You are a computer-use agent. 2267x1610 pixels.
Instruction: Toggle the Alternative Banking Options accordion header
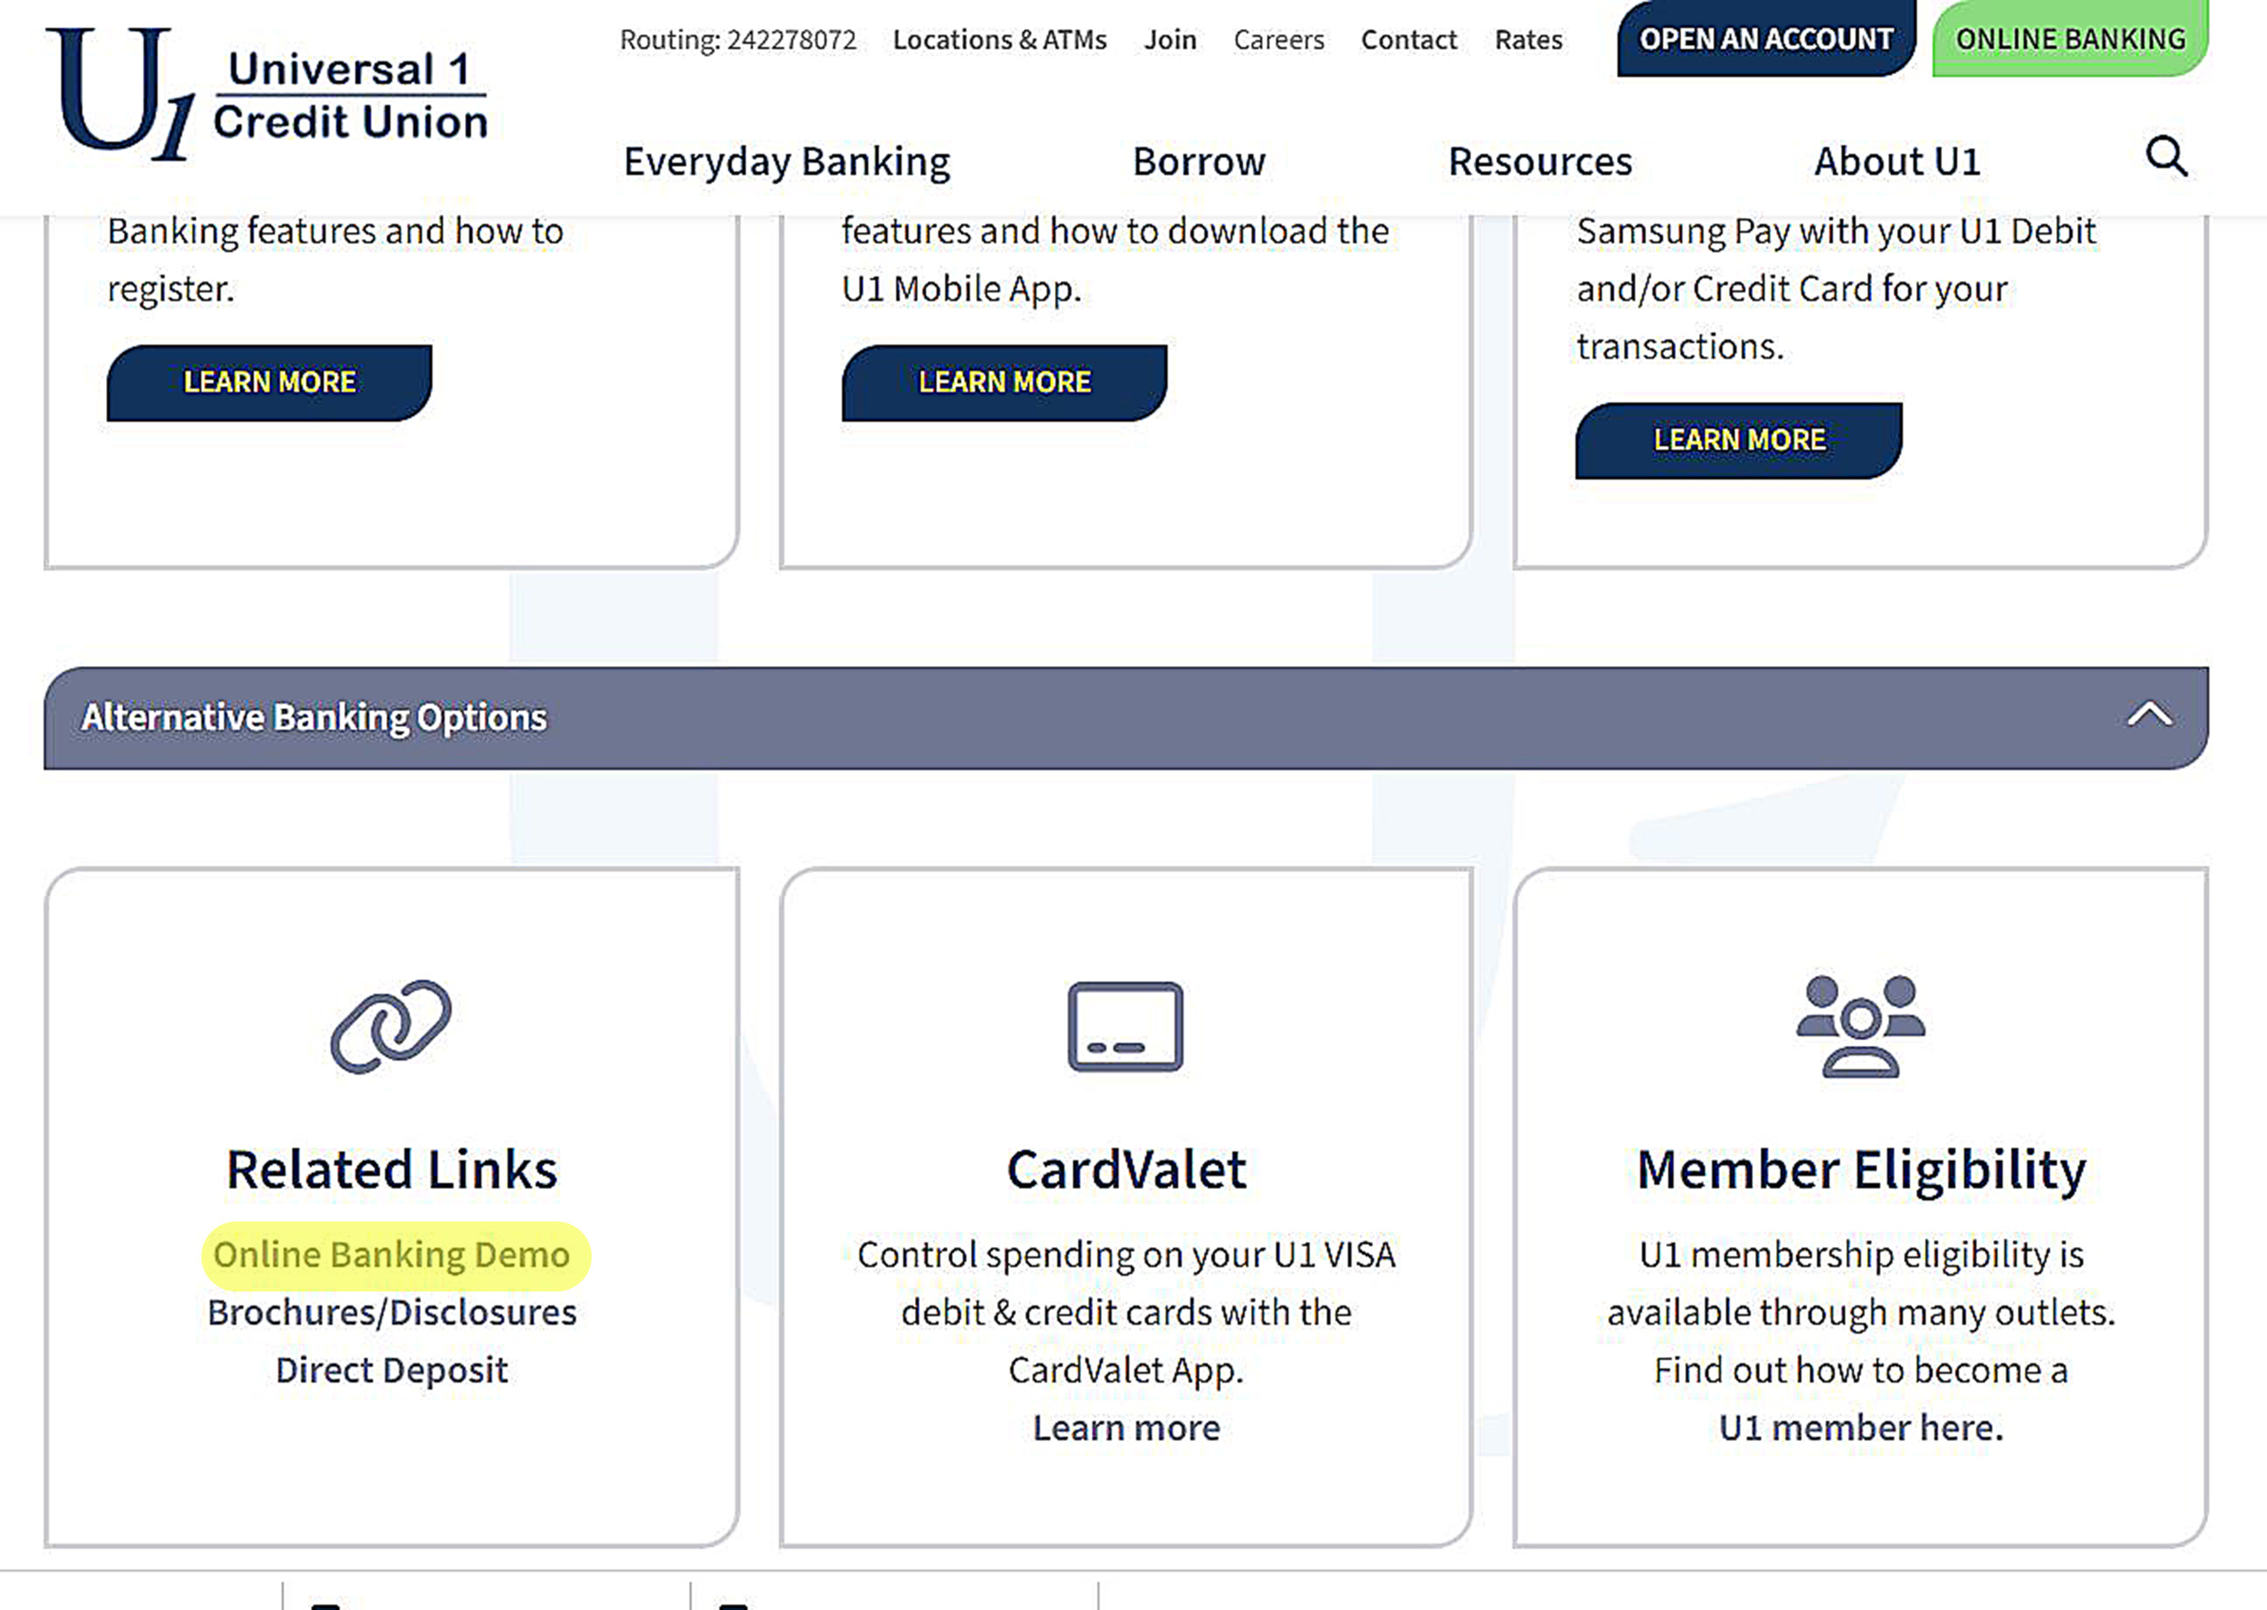click(1126, 717)
